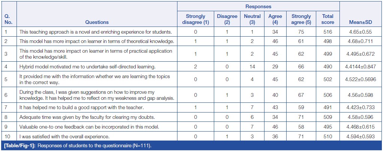Select the mean value 4.594±0.593

click(360, 136)
